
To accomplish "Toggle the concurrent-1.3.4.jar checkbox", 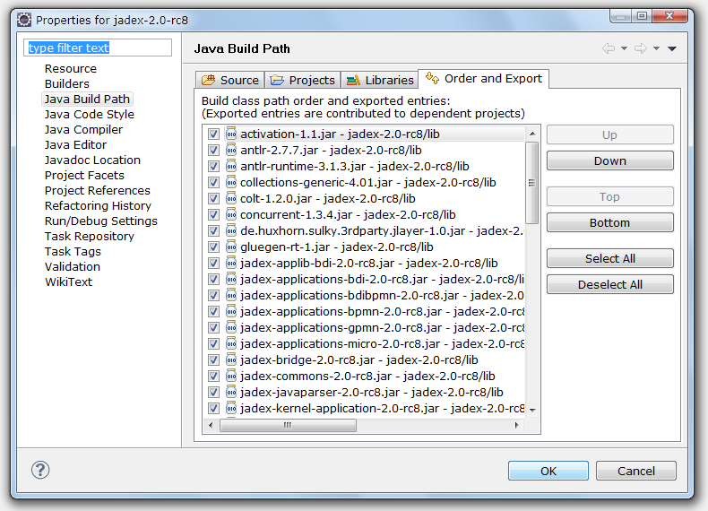I will (213, 215).
